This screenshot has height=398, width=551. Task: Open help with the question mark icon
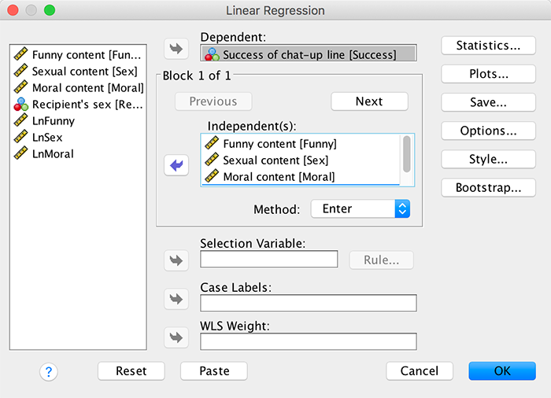point(49,371)
